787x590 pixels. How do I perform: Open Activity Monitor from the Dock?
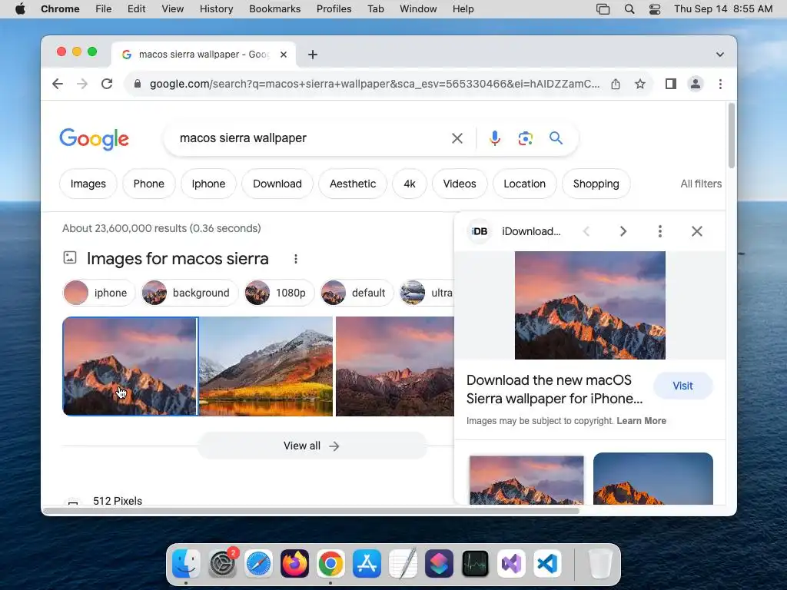[475, 564]
